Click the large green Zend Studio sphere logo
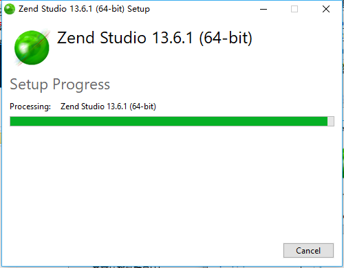Viewport: 344px width, 268px height. click(x=32, y=47)
